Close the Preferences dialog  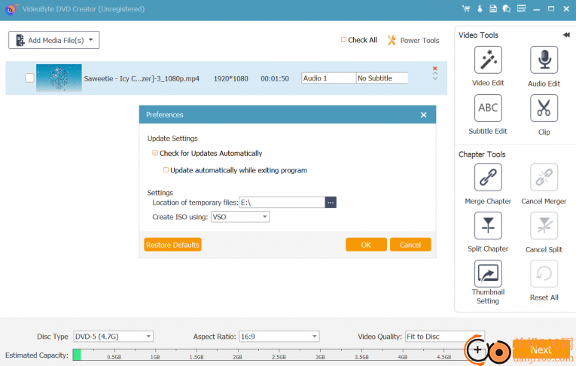[x=424, y=115]
